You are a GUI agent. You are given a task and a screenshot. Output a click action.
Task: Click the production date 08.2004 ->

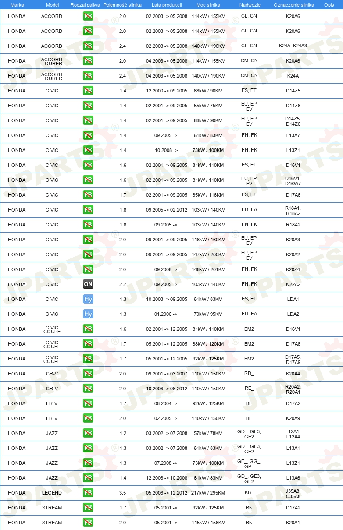pos(166,403)
